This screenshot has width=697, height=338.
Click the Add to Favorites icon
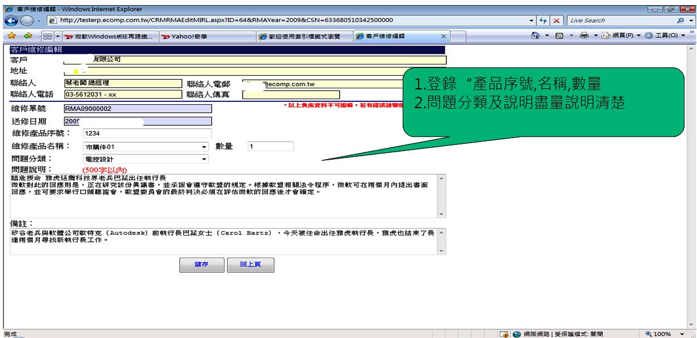pos(27,36)
